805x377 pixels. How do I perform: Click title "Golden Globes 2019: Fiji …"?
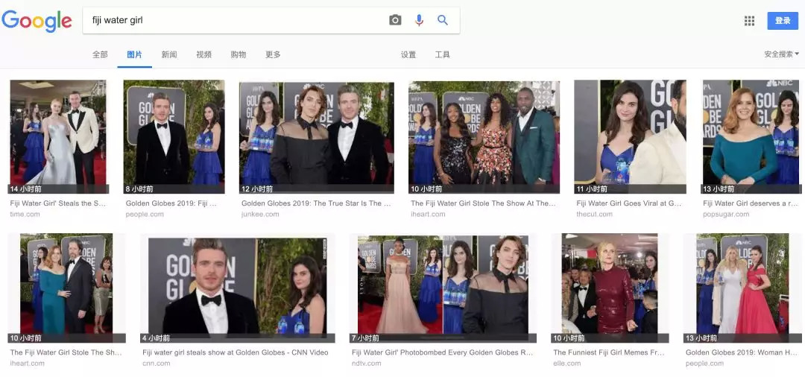click(x=171, y=203)
